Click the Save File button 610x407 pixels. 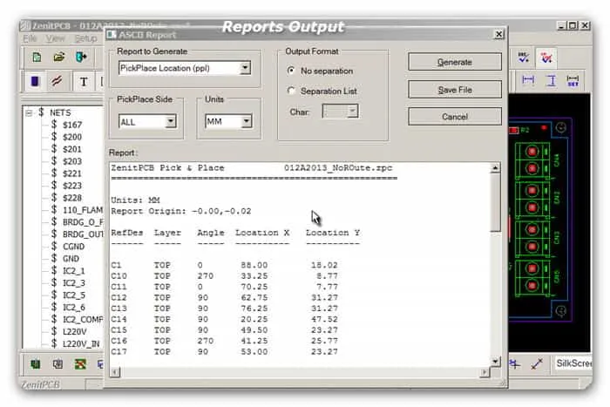point(454,90)
